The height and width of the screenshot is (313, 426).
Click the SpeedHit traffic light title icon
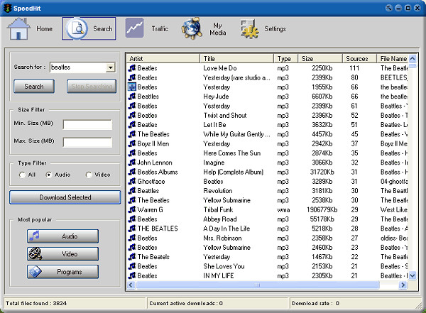[x=8, y=8]
